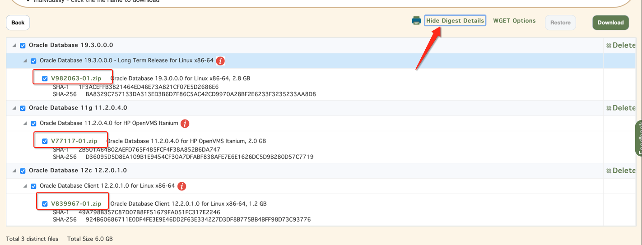Open info icon for HP OpenVMS Itanium
The image size is (642, 245).
(x=185, y=124)
